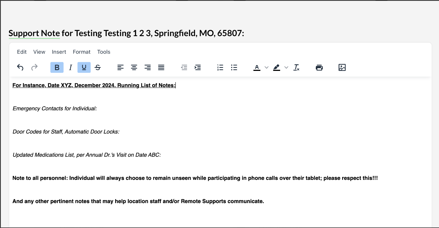Click the Emergency Contacts for Individual line
Screen dimensions: 439x228
[x=55, y=109]
